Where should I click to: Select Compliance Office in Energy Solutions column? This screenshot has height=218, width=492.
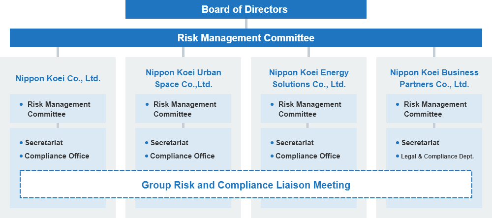click(x=308, y=156)
